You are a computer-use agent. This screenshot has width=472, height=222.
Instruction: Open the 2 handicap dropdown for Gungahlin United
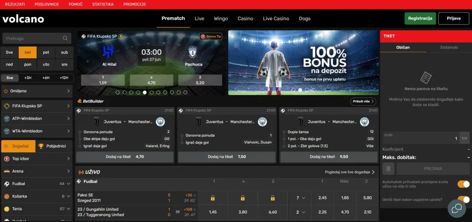click(x=301, y=212)
